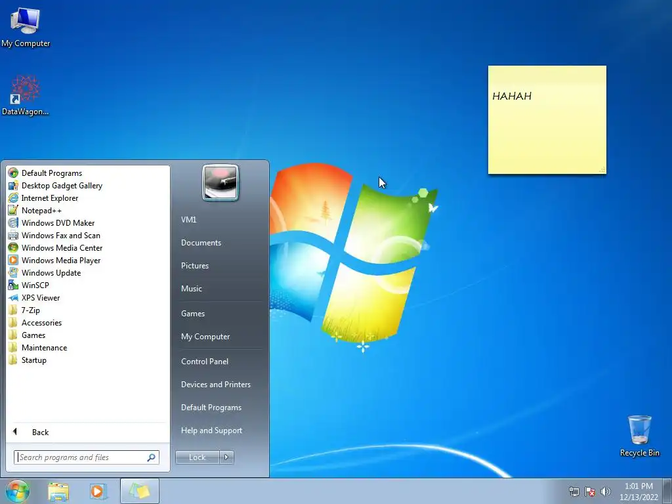Click the Start orb button

pyautogui.click(x=18, y=491)
